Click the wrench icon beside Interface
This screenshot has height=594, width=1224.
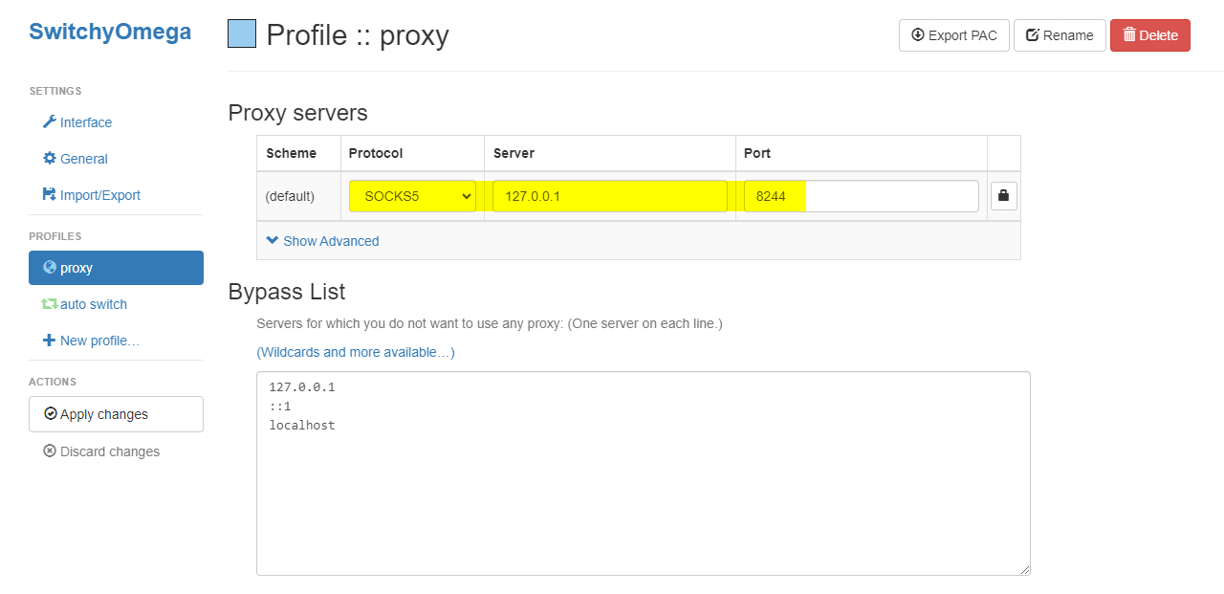50,122
